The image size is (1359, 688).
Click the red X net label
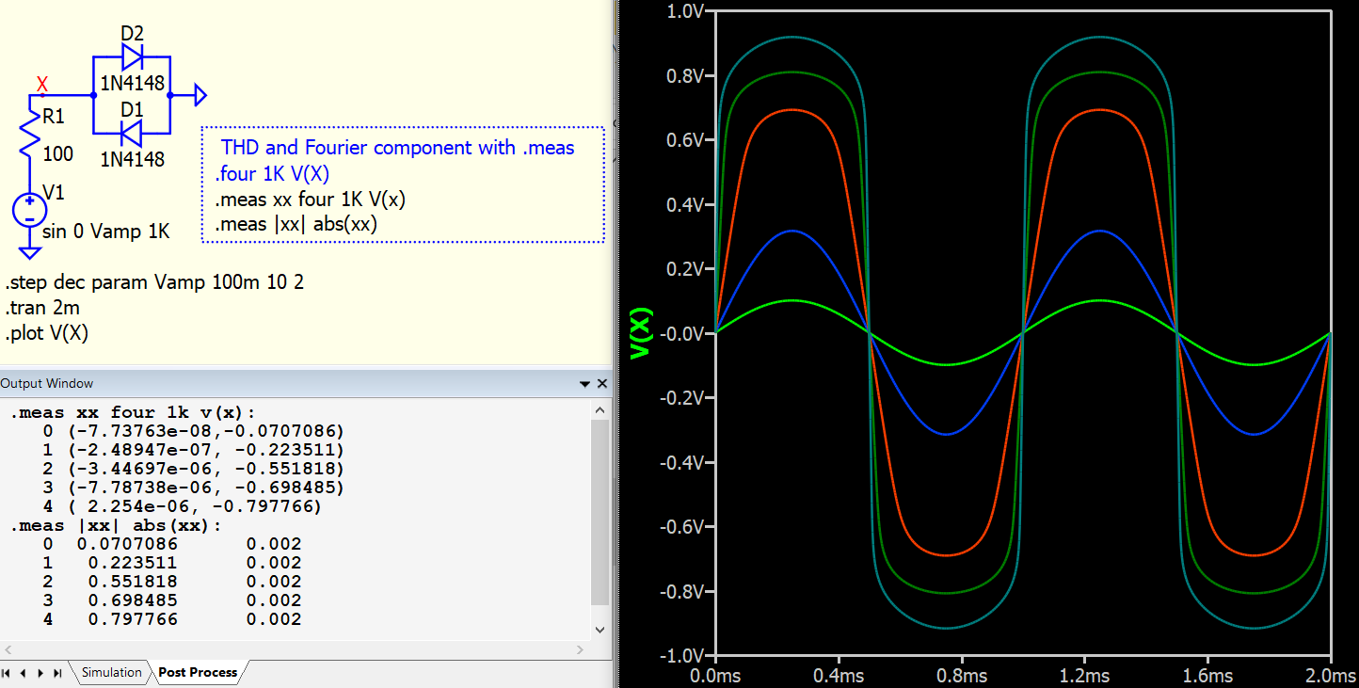[42, 85]
